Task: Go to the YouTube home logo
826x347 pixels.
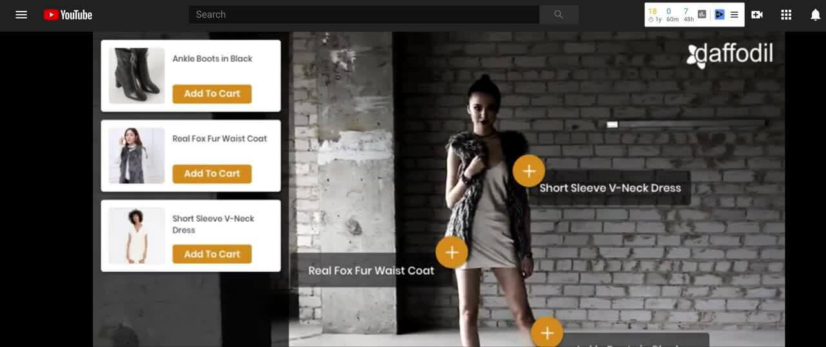Action: click(68, 14)
